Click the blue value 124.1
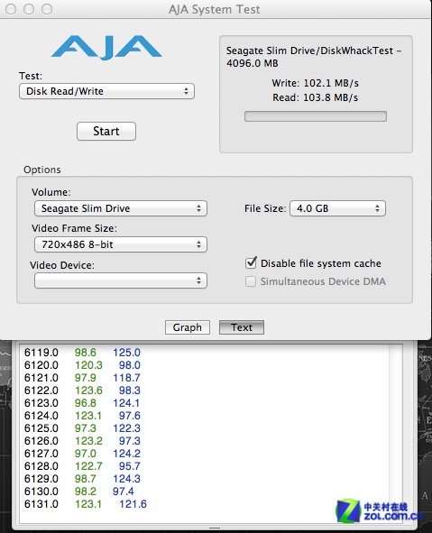432x533 pixels. 126,403
